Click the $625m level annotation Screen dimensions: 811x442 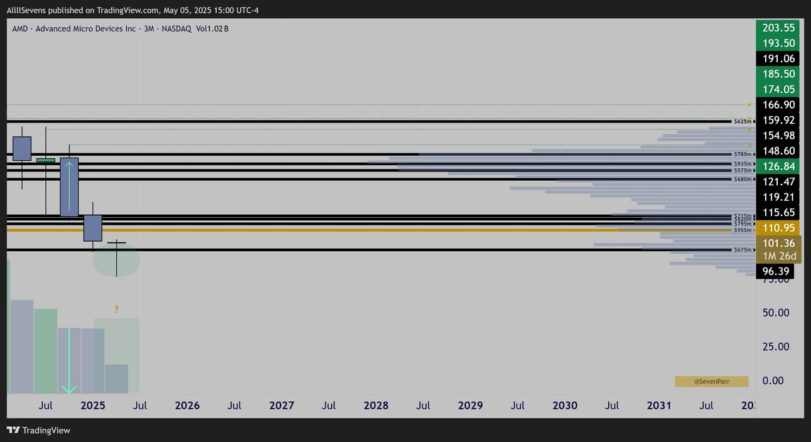click(742, 121)
